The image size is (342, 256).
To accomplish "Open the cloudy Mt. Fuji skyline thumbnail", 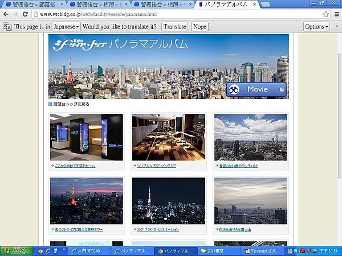I will 251,201.
